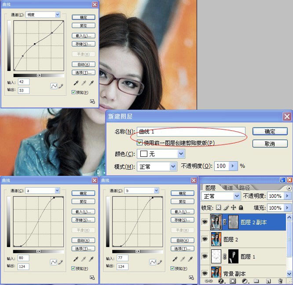
Task: Open layers panel flyout menu arrow
Action: click(289, 188)
